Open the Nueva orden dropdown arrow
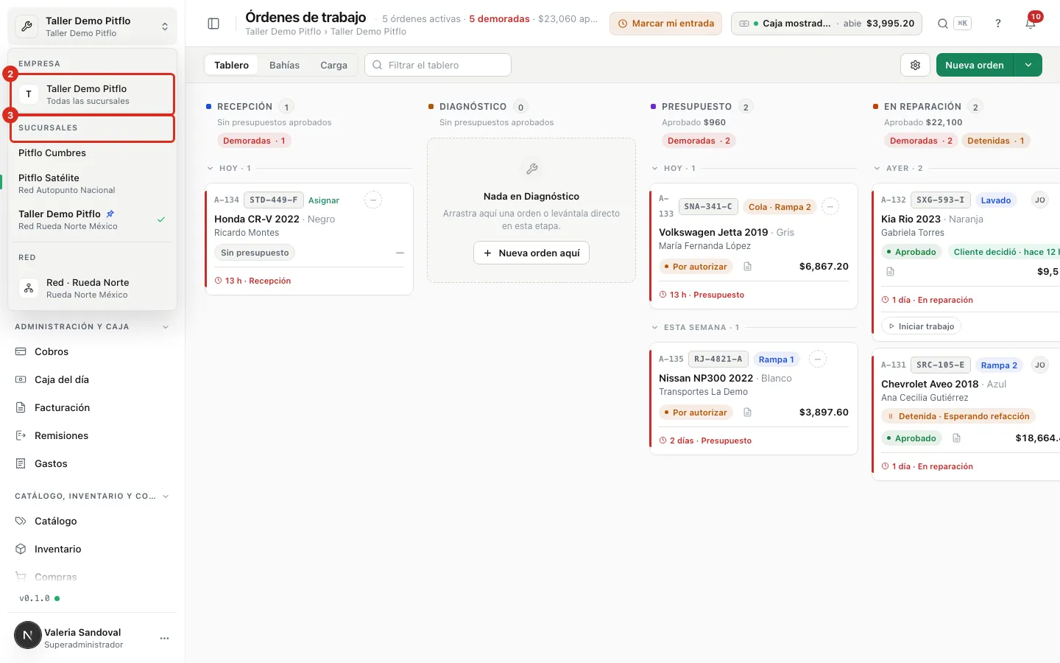1060x663 pixels. tap(1028, 65)
